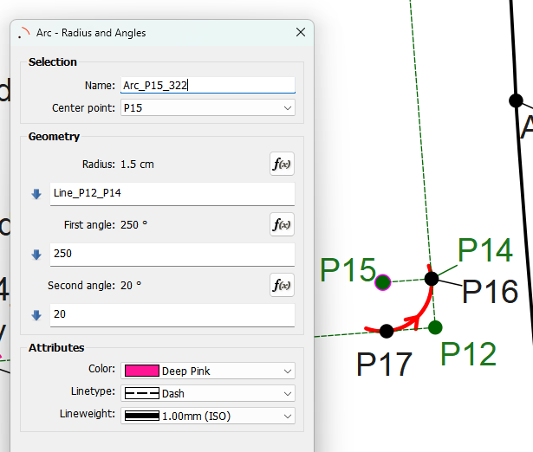Viewport: 533px width, 452px height.
Task: Open formula editor for First angle
Action: click(x=282, y=224)
